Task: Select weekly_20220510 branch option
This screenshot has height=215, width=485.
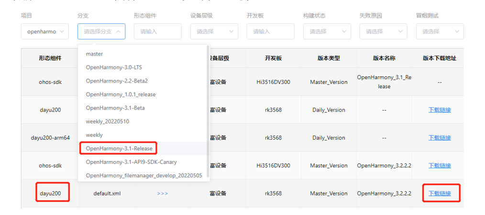Action: point(142,122)
